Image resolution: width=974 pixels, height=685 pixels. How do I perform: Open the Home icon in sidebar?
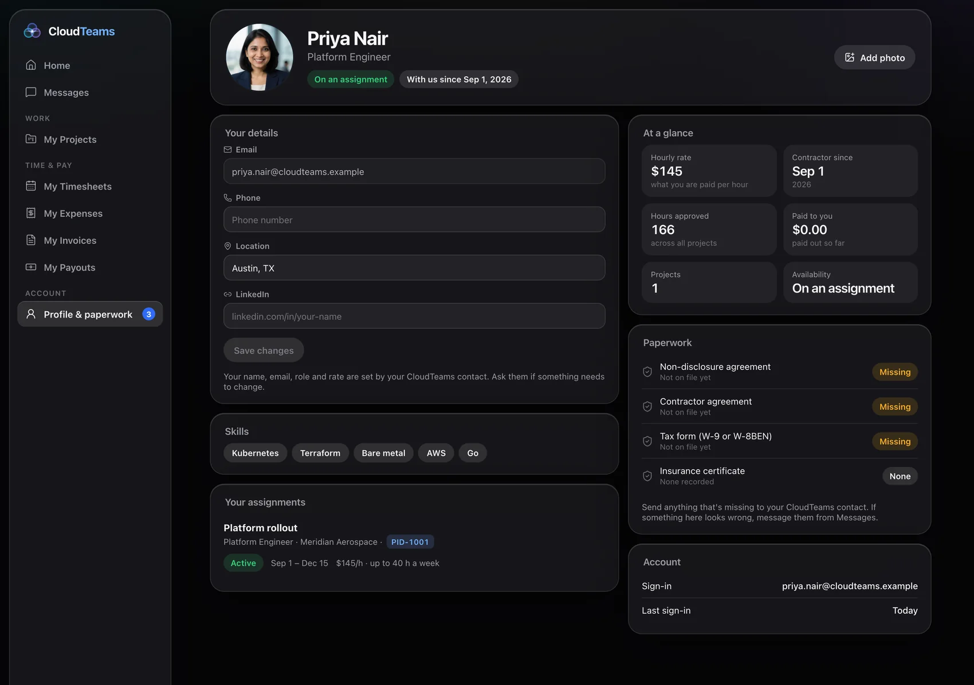coord(31,65)
